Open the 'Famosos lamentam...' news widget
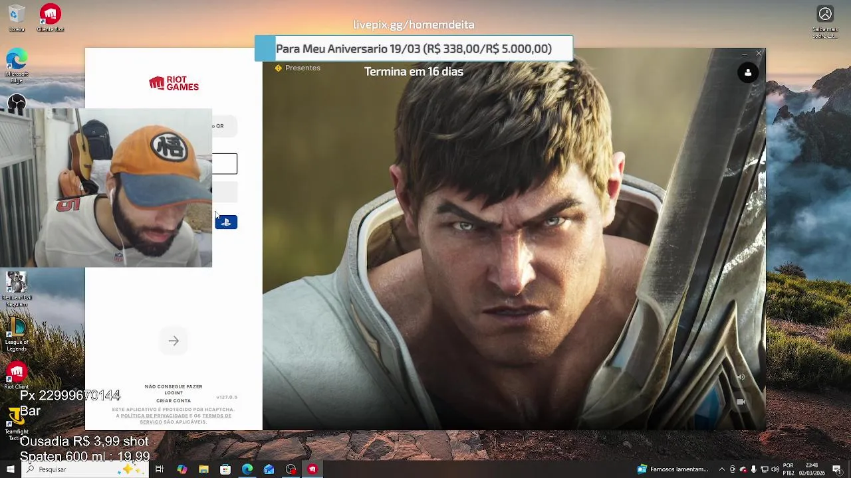This screenshot has width=851, height=478. pos(672,469)
